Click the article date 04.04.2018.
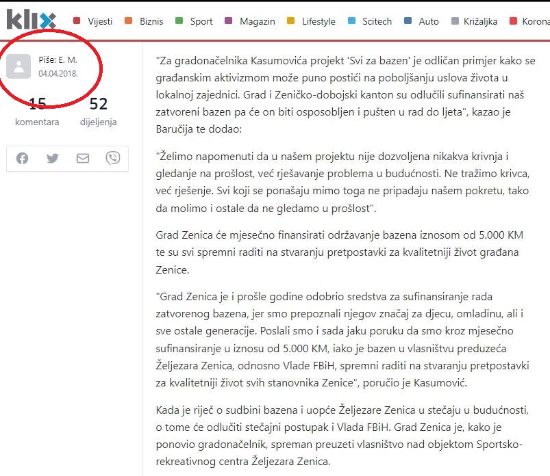 [x=58, y=72]
